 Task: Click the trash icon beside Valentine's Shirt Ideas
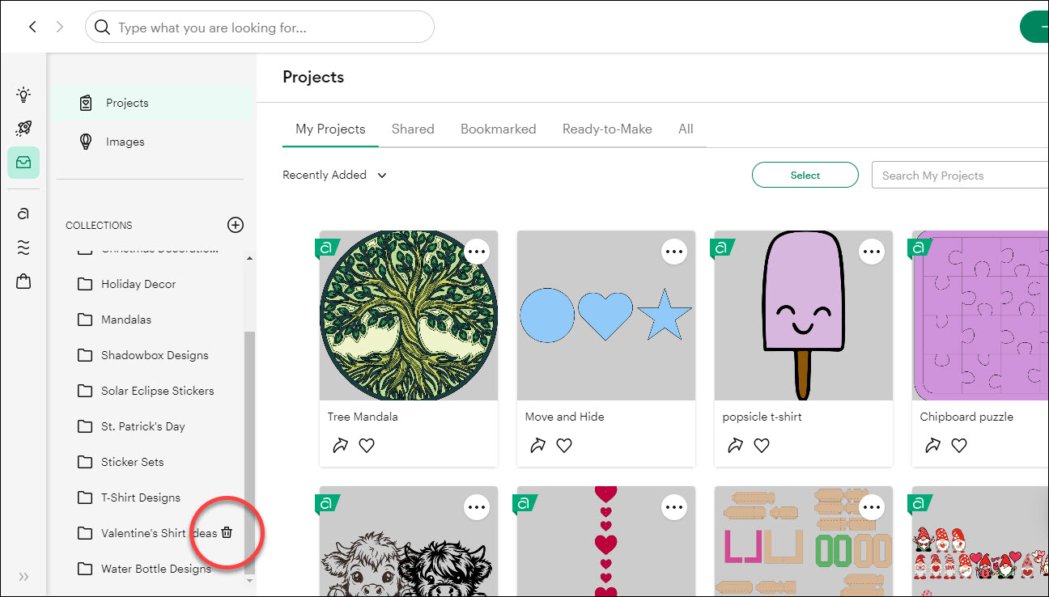coord(227,532)
